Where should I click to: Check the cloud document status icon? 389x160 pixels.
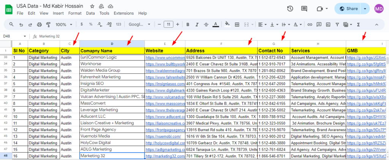click(x=111, y=6)
